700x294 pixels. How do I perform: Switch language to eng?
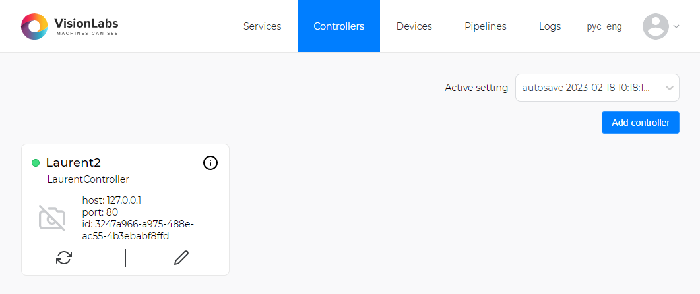click(x=614, y=26)
